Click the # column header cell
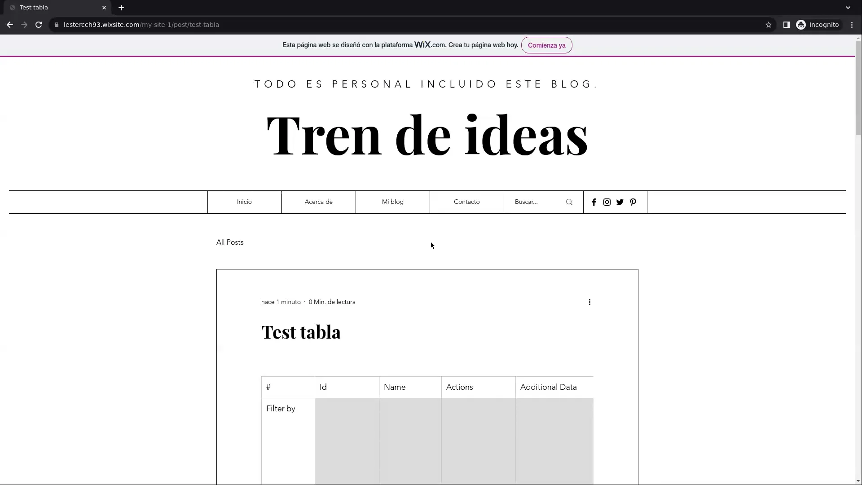Viewport: 862px width, 485px height. (288, 387)
